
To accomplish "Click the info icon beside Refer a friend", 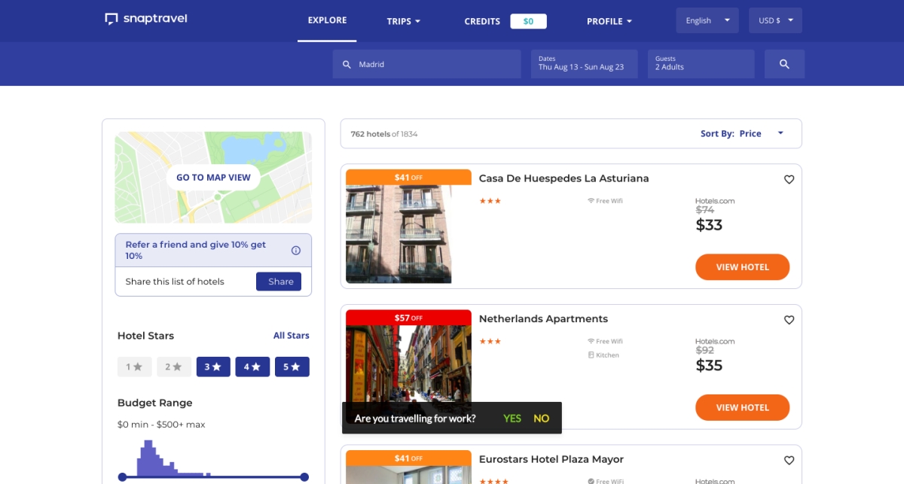I will pos(296,250).
